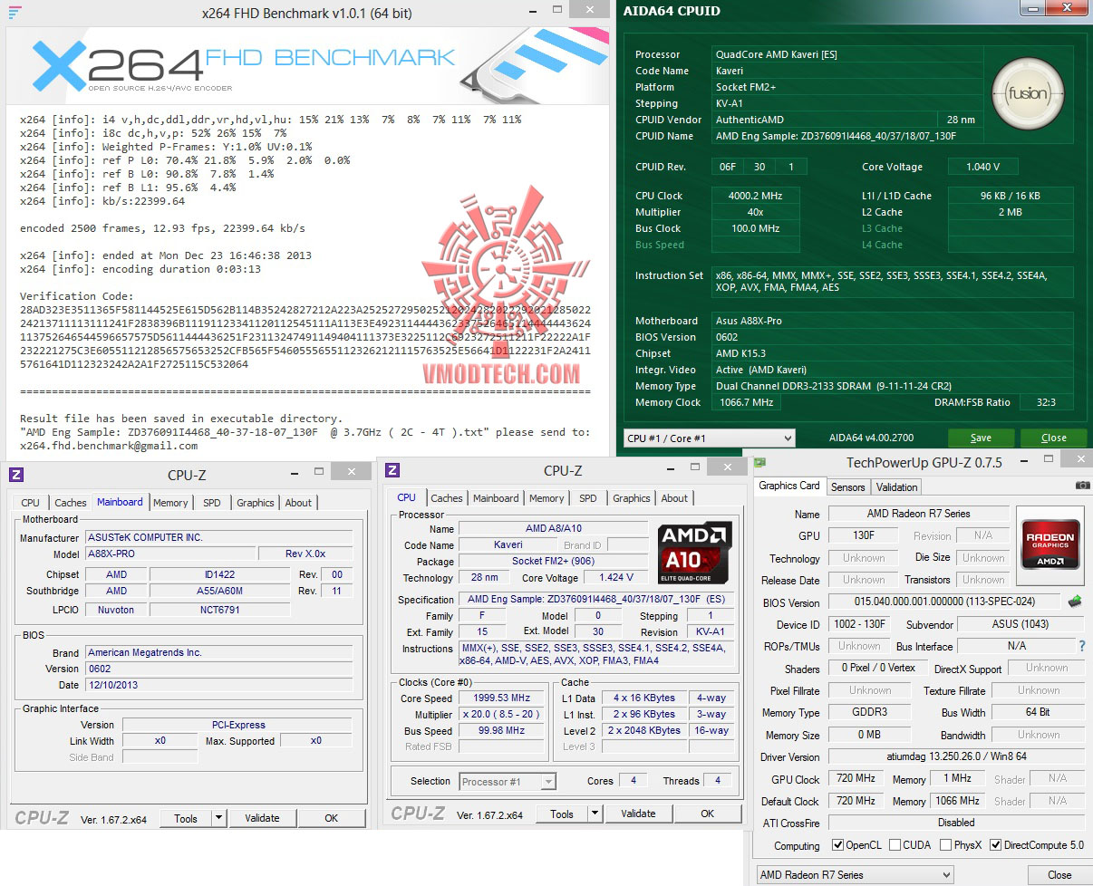This screenshot has height=886, width=1093.
Task: Click Tools button in CPU-Z Mainboard window
Action: pyautogui.click(x=186, y=818)
